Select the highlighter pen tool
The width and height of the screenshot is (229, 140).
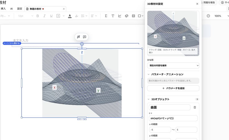77,16
